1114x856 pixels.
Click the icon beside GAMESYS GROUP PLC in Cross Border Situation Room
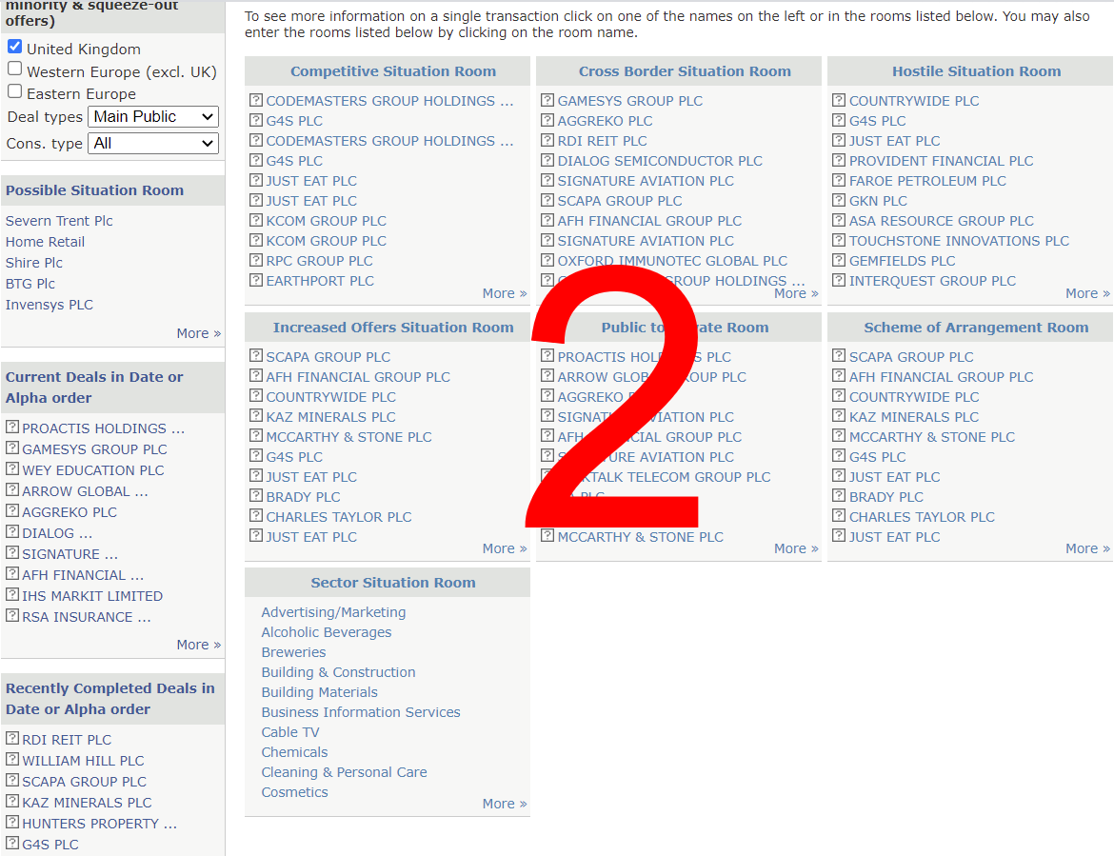point(547,100)
